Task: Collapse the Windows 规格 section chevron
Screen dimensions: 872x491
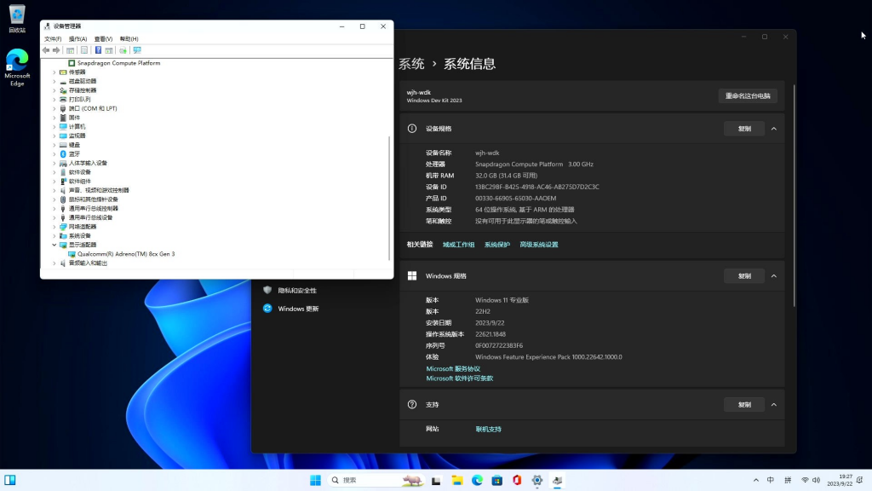Action: 773,276
